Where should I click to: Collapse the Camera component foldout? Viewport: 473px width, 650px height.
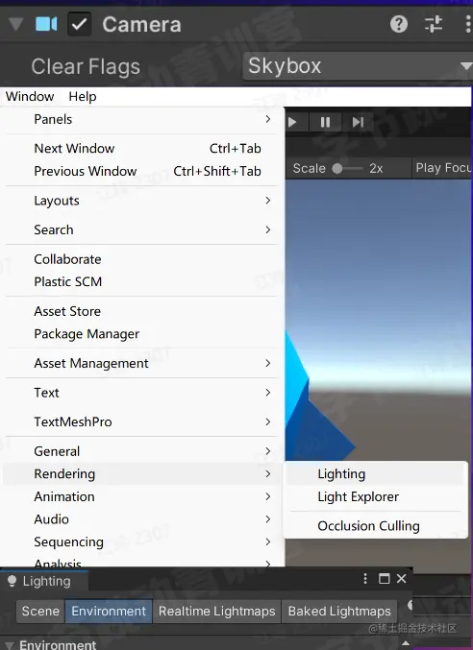(x=15, y=24)
